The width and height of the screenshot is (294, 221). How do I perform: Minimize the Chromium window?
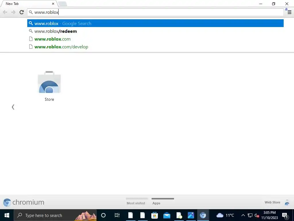pos(261,4)
